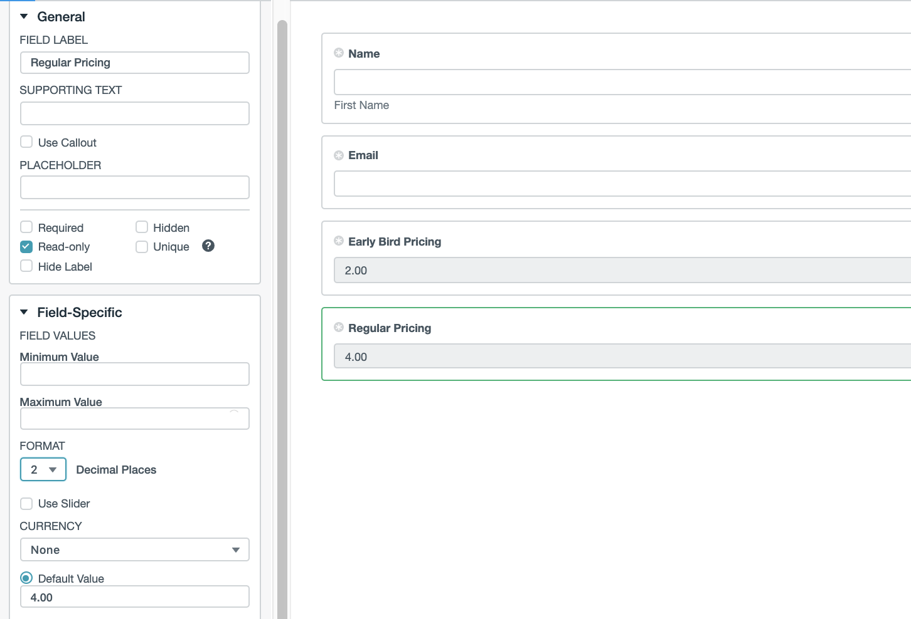Uncheck the Read-only checkbox
The height and width of the screenshot is (619, 911).
pyautogui.click(x=26, y=247)
